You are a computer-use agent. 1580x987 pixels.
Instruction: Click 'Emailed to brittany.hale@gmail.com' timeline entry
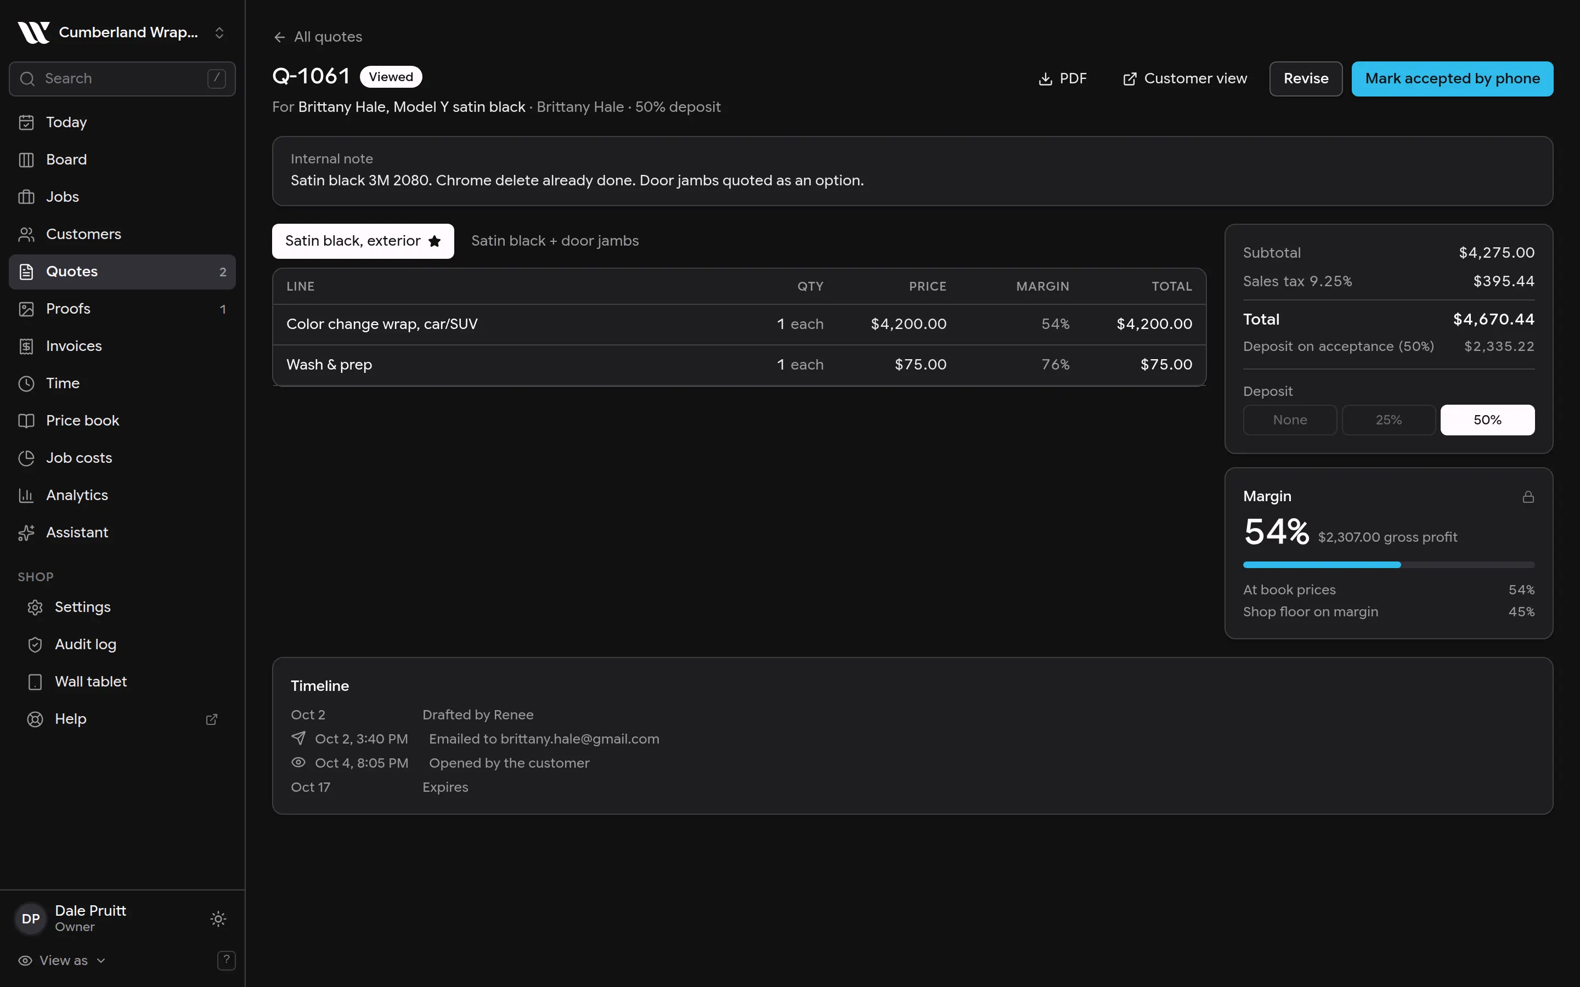pos(544,739)
